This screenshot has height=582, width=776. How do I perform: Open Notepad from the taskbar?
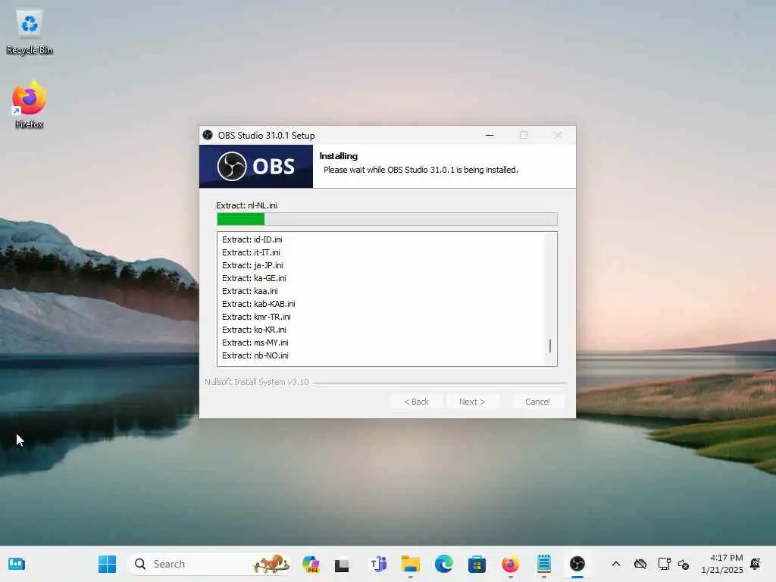[x=544, y=564]
